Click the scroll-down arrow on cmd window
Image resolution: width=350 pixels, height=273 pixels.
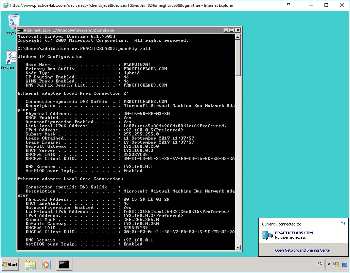[x=238, y=248]
